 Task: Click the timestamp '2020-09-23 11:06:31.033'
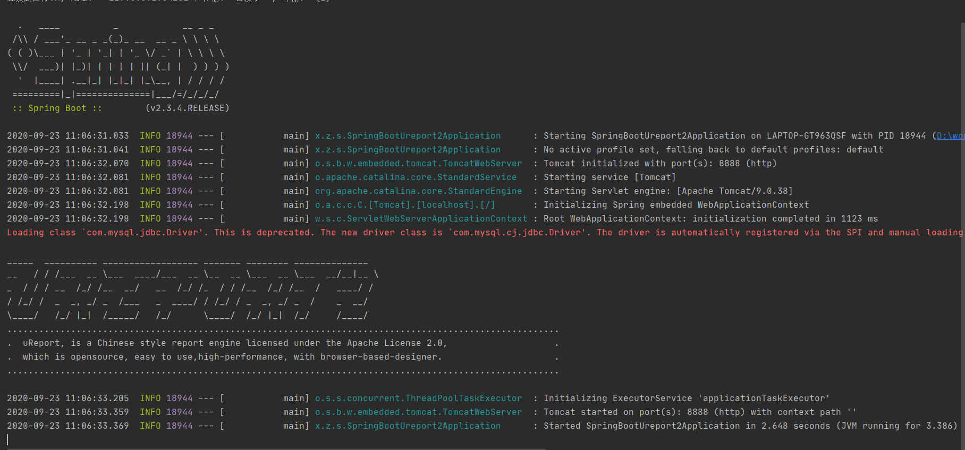(x=68, y=136)
